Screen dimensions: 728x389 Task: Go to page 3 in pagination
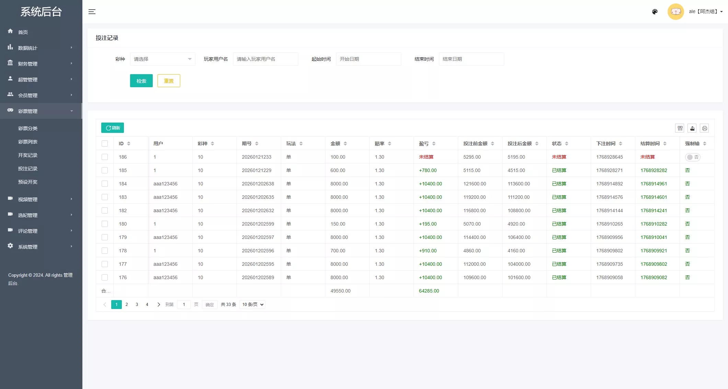tap(137, 305)
